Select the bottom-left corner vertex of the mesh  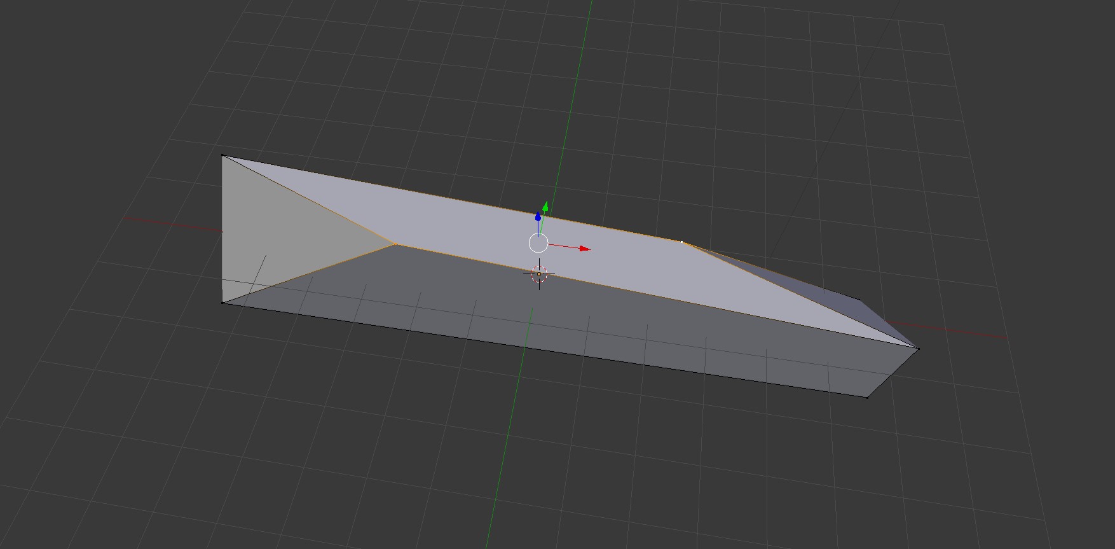point(222,303)
